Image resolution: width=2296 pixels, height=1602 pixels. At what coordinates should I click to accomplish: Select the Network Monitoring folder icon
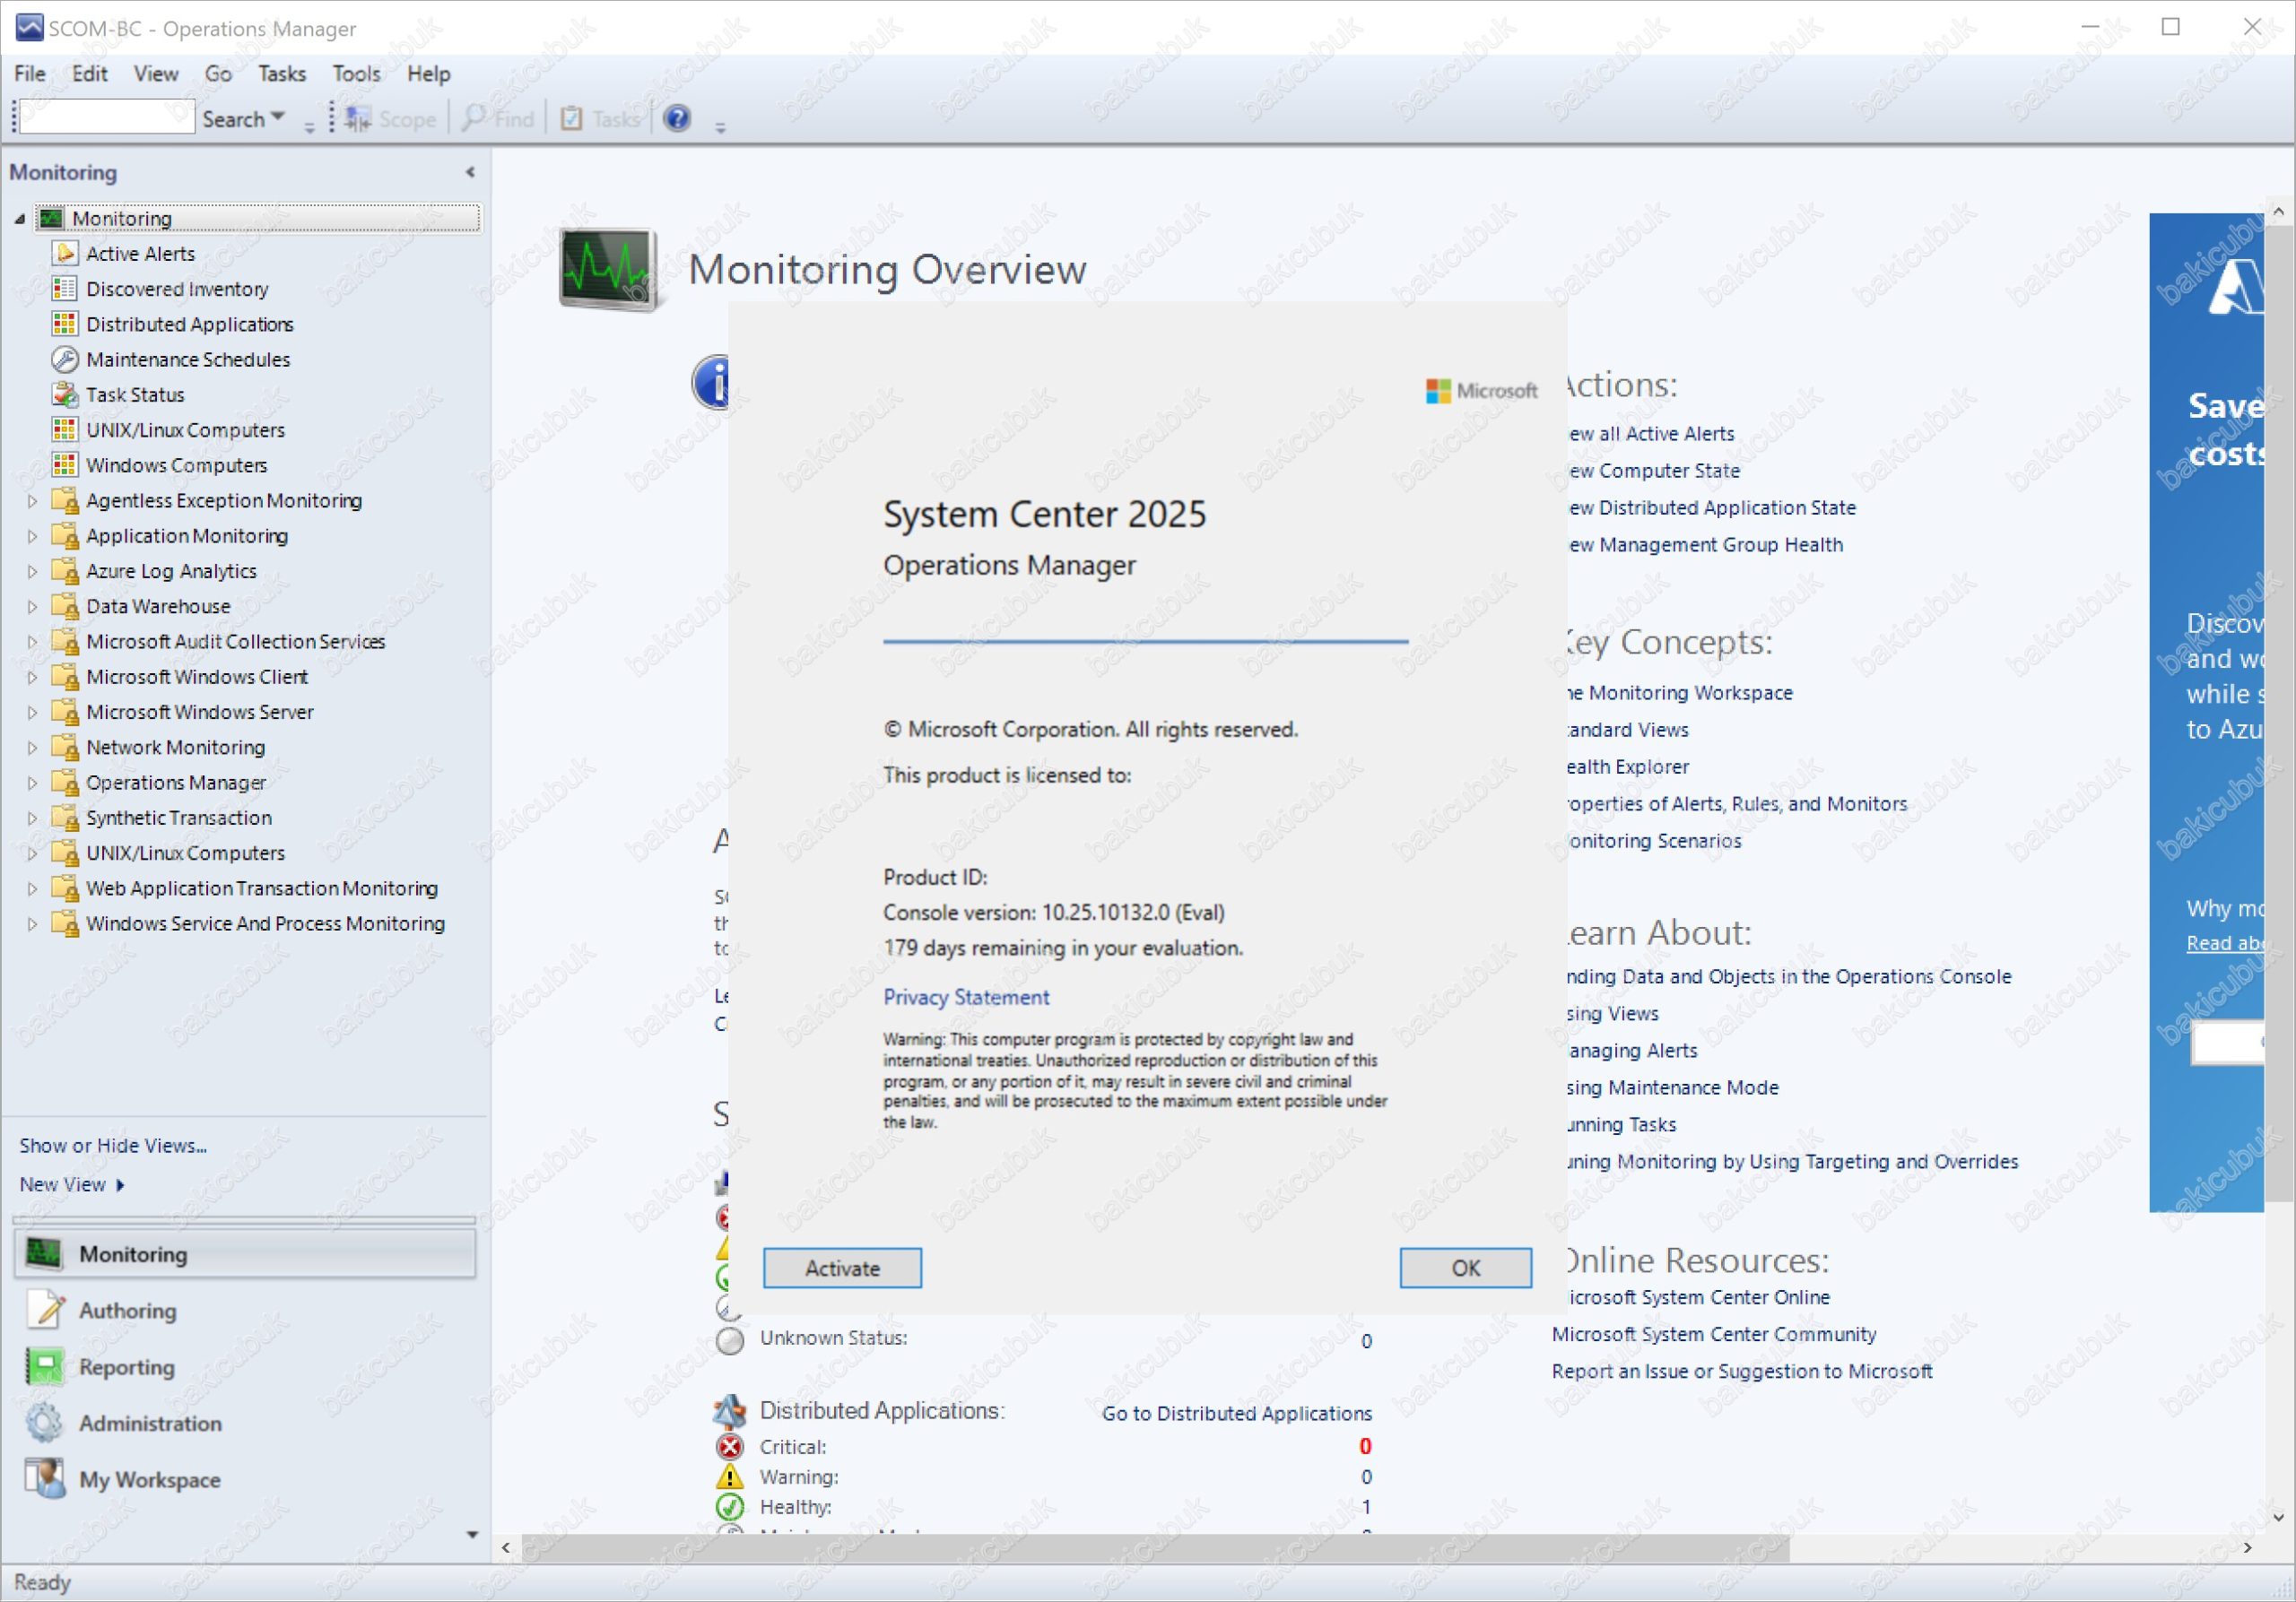point(65,747)
